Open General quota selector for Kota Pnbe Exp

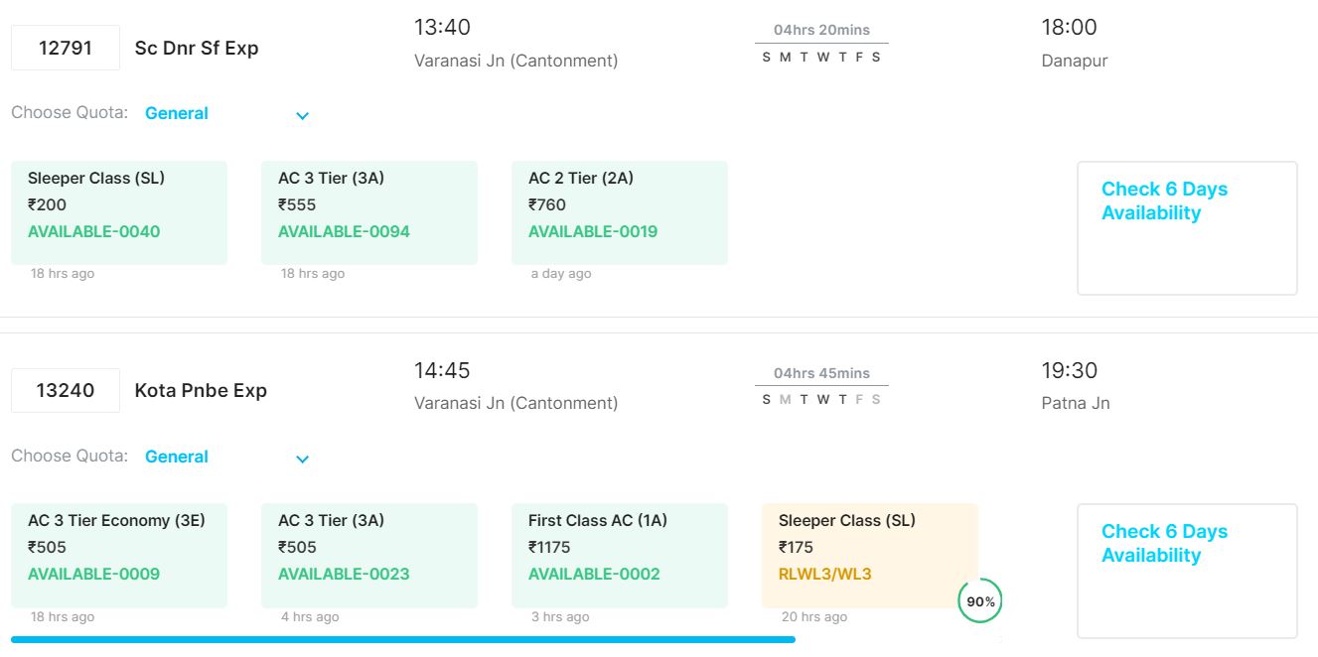pyautogui.click(x=177, y=457)
